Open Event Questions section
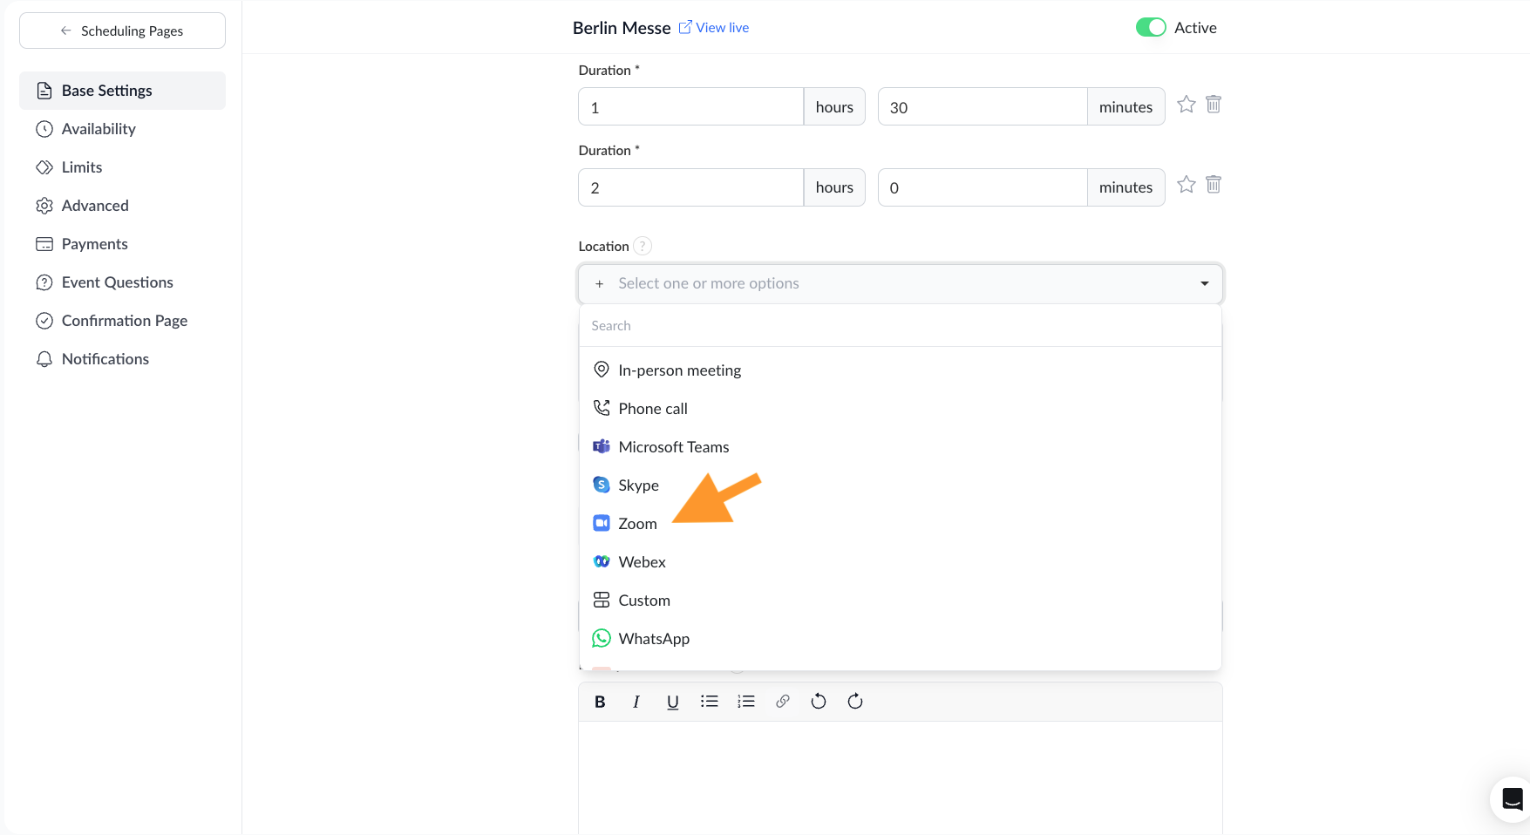1530x835 pixels. [122, 282]
